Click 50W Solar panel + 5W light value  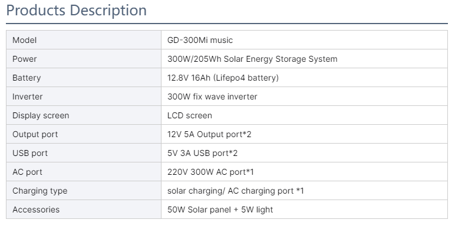tap(220, 210)
